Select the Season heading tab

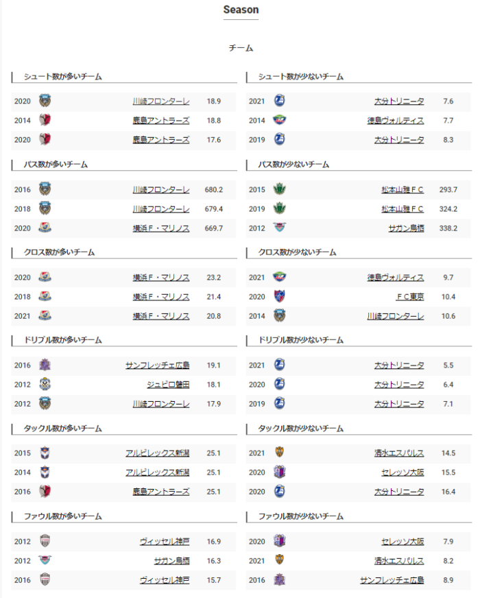pyautogui.click(x=241, y=10)
